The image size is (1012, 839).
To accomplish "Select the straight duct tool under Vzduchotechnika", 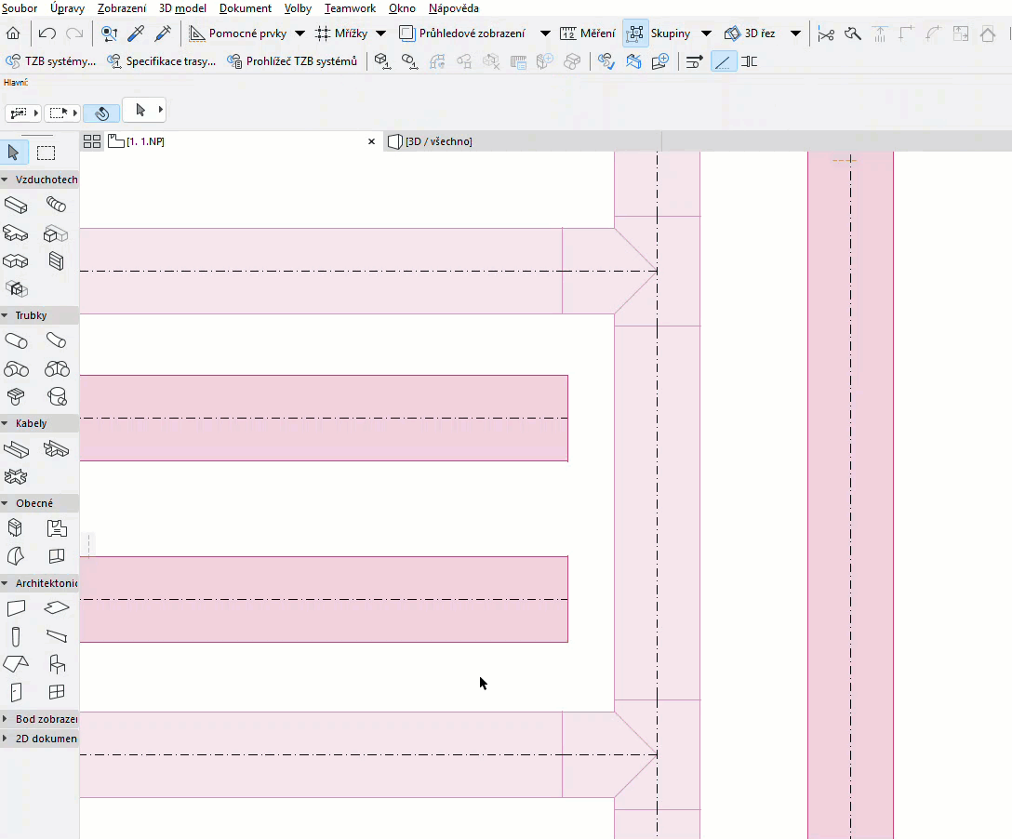I will [16, 205].
